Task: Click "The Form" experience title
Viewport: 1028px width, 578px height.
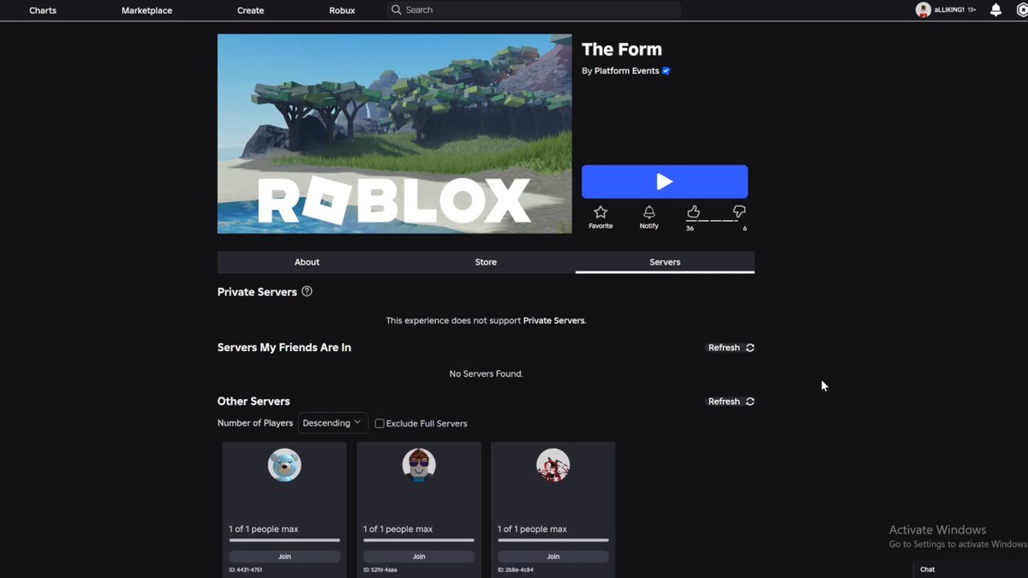Action: pos(622,50)
